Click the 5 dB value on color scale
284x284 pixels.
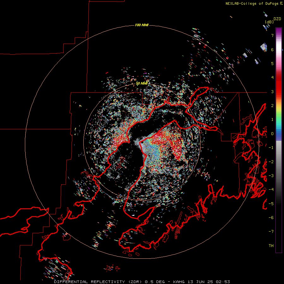point(272,63)
